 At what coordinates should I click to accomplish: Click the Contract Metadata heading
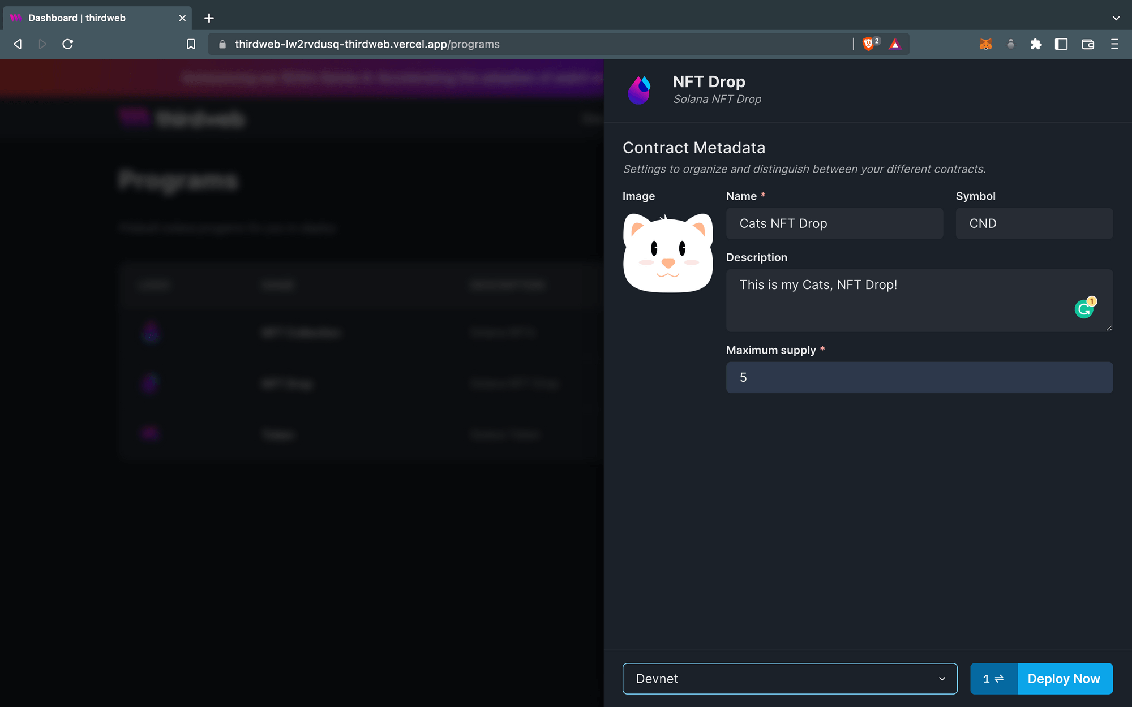coord(694,148)
